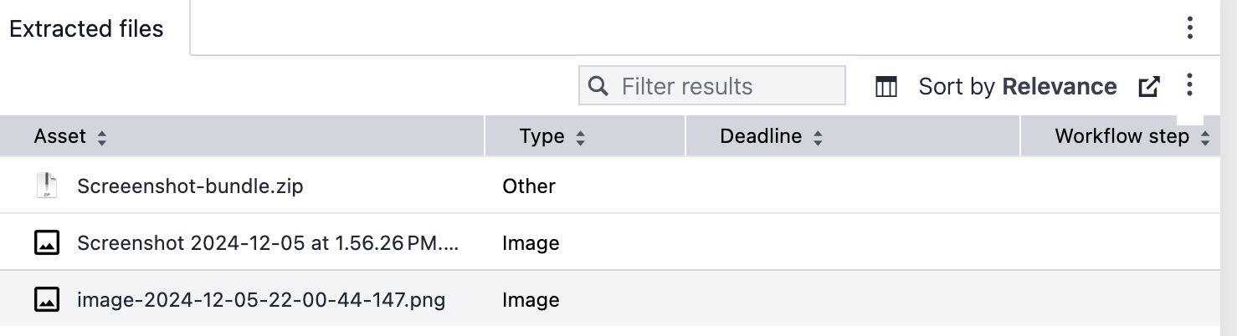1237x336 pixels.
Task: Open the column layout chooser icon
Action: (x=885, y=86)
